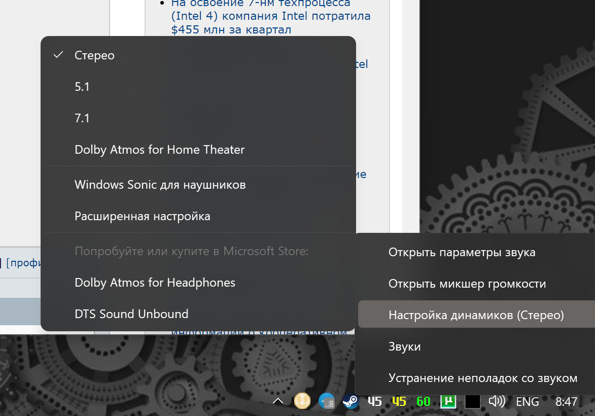Choose the 5.1 speaker configuration

198,87
